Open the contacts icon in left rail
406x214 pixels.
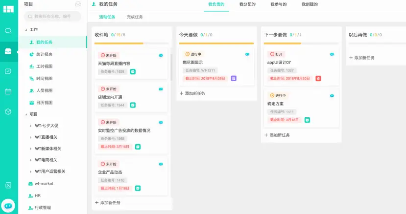[x=8, y=185]
